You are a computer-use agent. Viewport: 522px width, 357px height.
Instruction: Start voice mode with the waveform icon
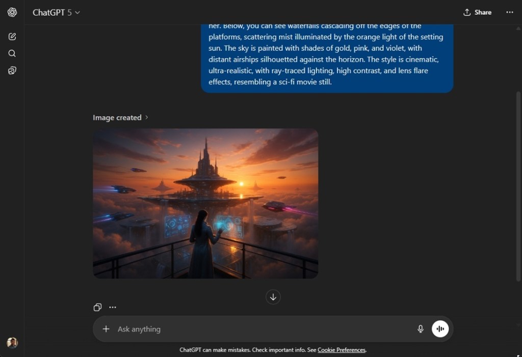tap(439, 328)
